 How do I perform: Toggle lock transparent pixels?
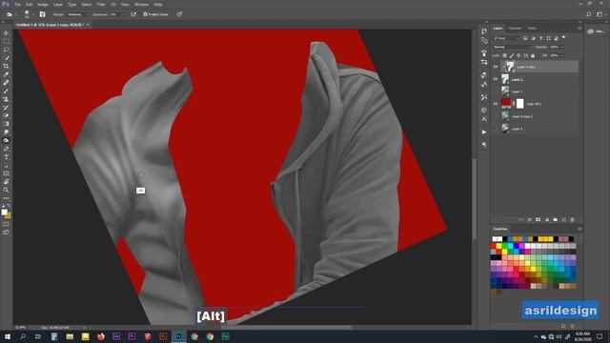(504, 55)
